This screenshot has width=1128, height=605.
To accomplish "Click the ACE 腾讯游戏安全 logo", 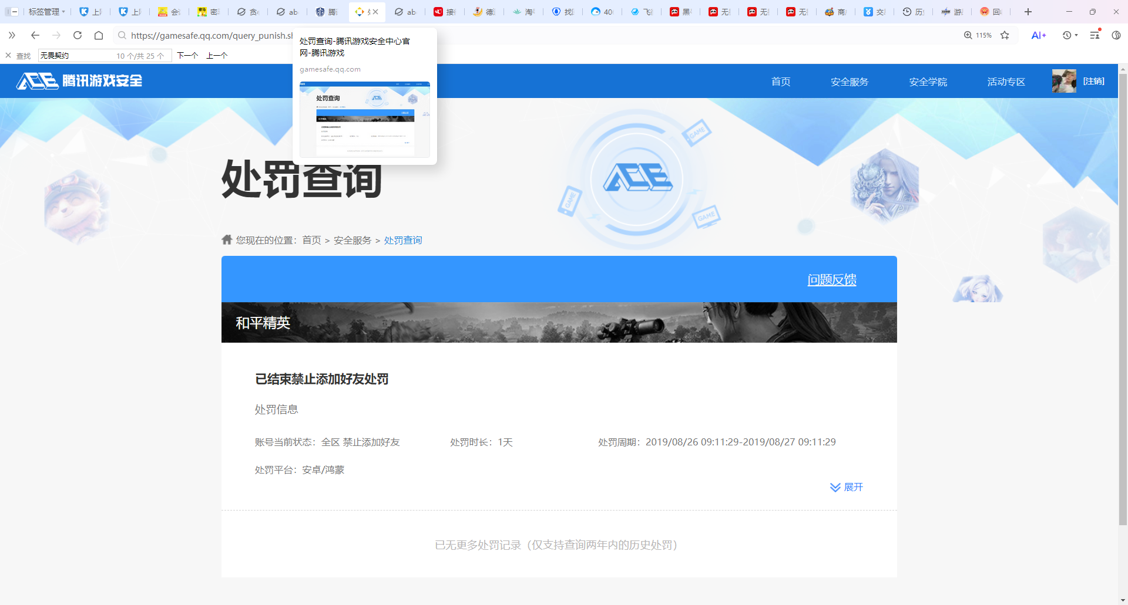I will (x=79, y=81).
